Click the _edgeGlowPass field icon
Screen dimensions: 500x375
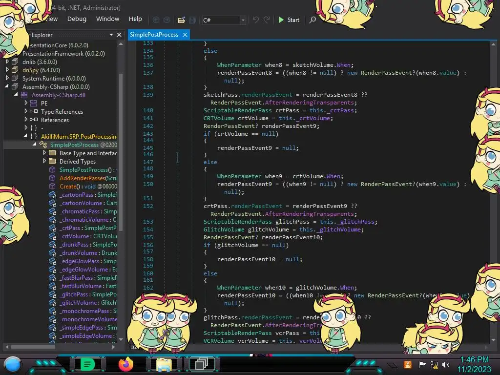coord(53,261)
